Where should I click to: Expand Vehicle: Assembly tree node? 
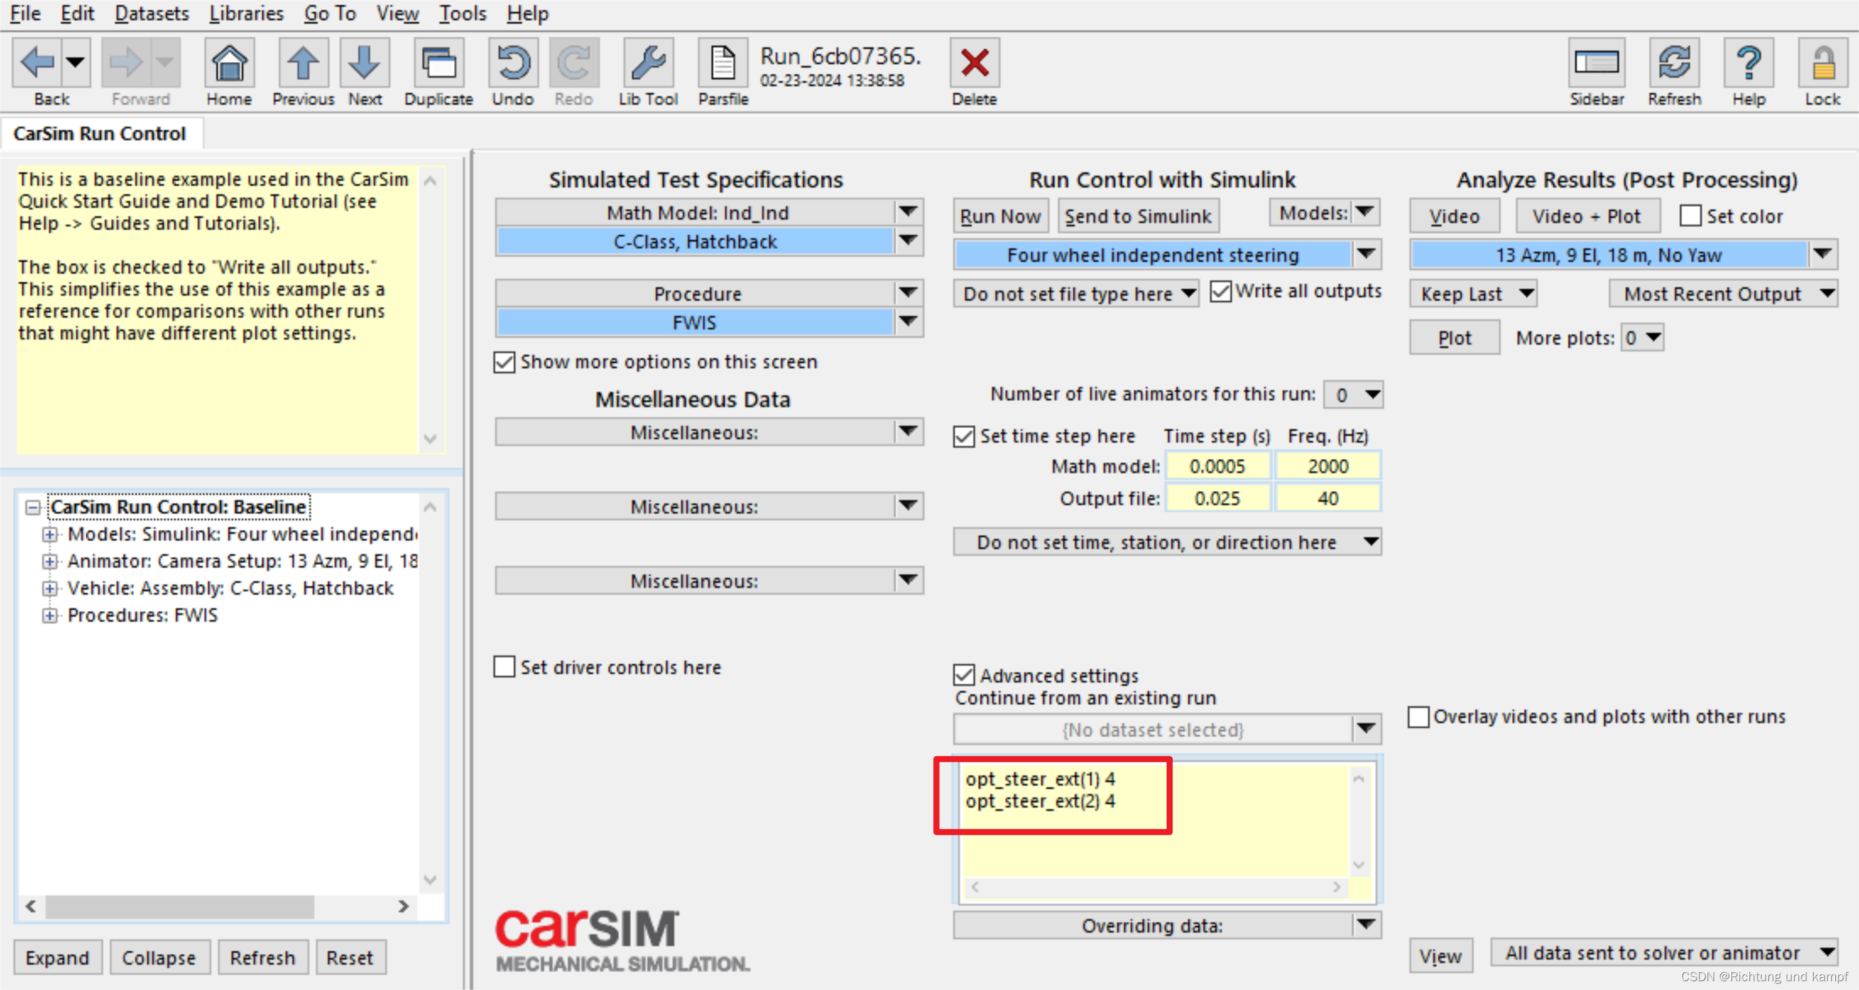pyautogui.click(x=49, y=589)
